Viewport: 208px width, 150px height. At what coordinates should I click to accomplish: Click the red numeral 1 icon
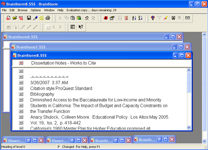pos(126,18)
